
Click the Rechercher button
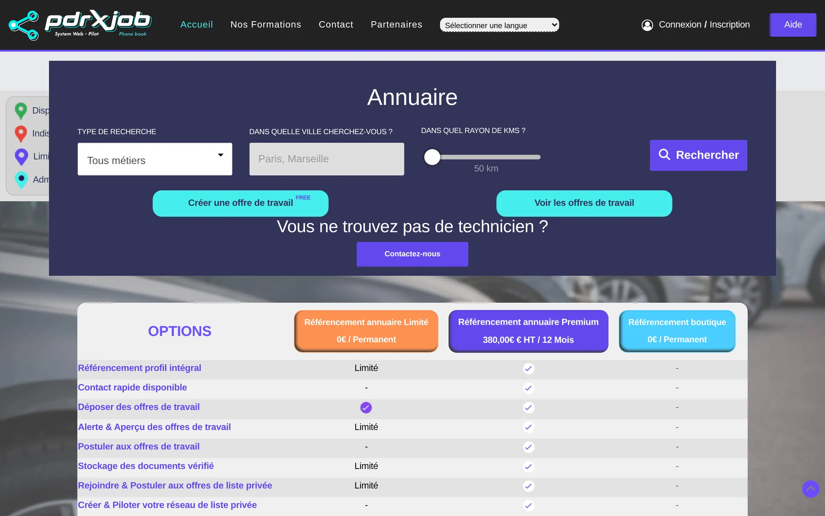698,155
